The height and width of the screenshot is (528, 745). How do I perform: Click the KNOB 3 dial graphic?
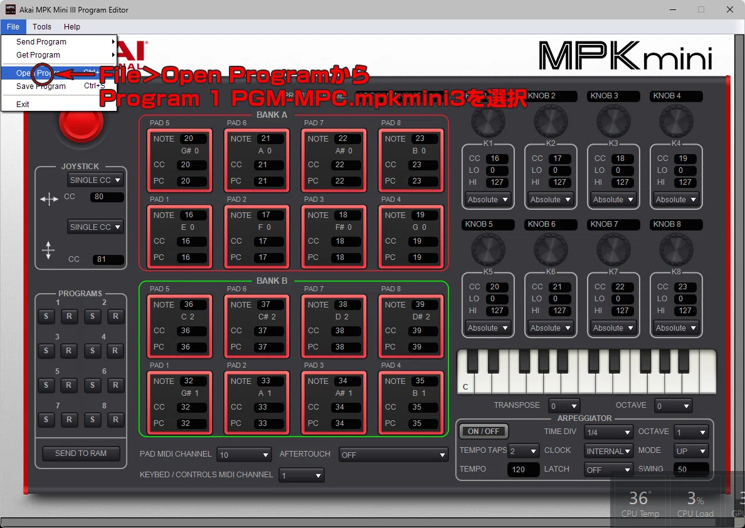pyautogui.click(x=613, y=122)
